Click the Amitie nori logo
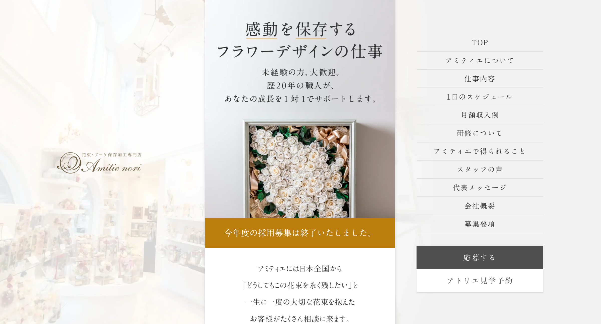 pyautogui.click(x=99, y=163)
